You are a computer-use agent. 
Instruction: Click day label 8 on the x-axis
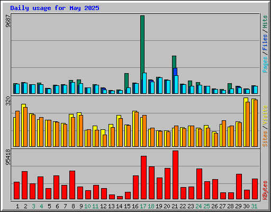click(x=73, y=206)
